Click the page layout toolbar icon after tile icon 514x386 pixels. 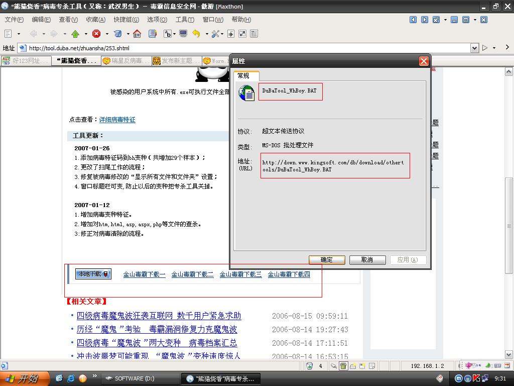click(x=254, y=34)
